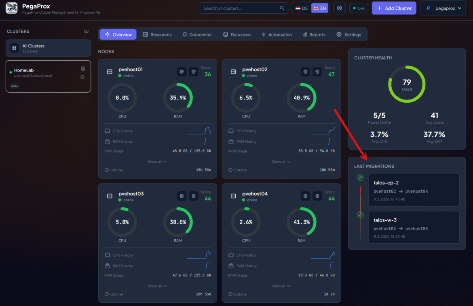Viewport: 473px width, 306px height.
Task: Click the pvehost01 CPU History chip icon
Action: pos(108,131)
